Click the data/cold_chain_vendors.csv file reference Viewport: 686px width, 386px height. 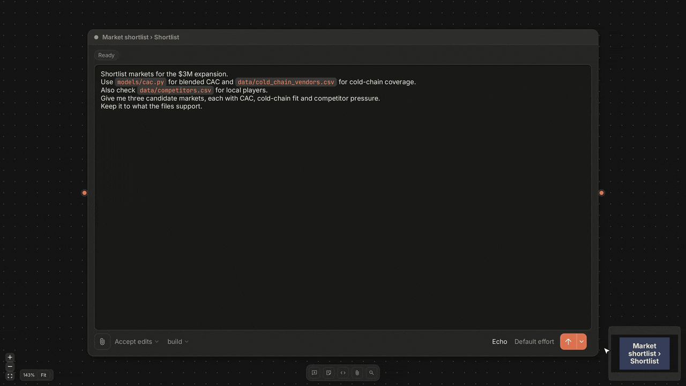[286, 82]
